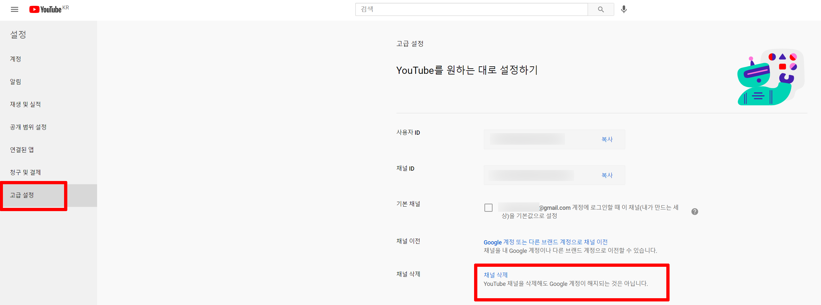
Task: Click the search magnifier button
Action: 601,9
